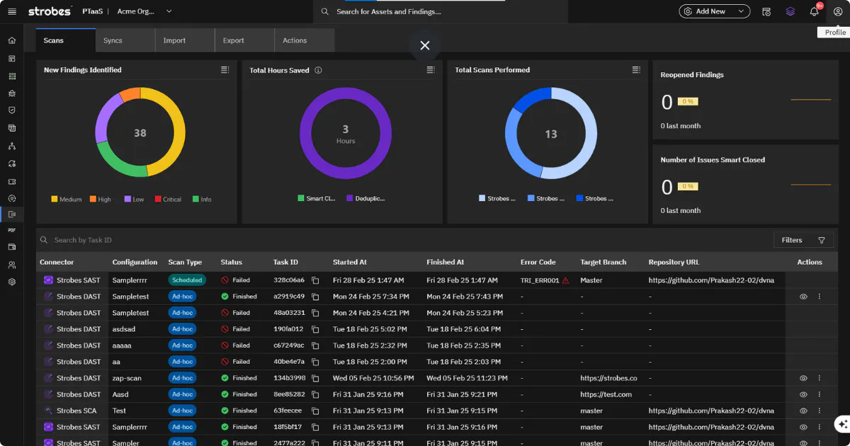Image resolution: width=850 pixels, height=446 pixels.
Task: Toggle the Critical legend entry
Action: coord(168,200)
